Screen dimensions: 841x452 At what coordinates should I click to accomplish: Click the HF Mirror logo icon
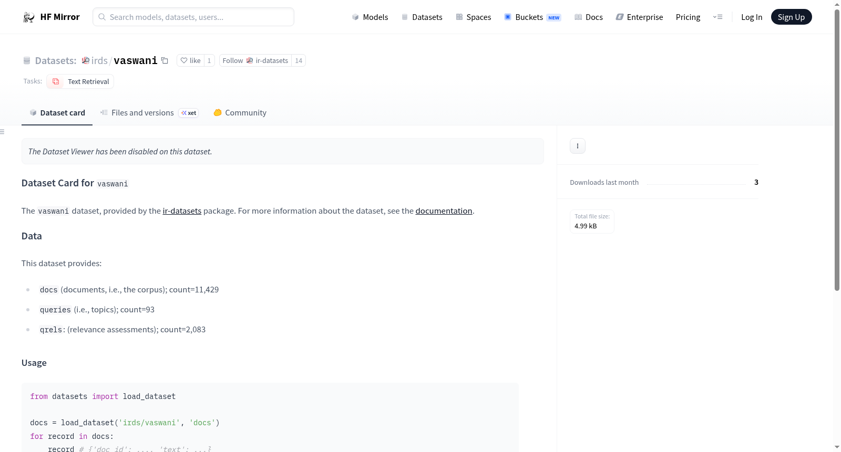(28, 17)
